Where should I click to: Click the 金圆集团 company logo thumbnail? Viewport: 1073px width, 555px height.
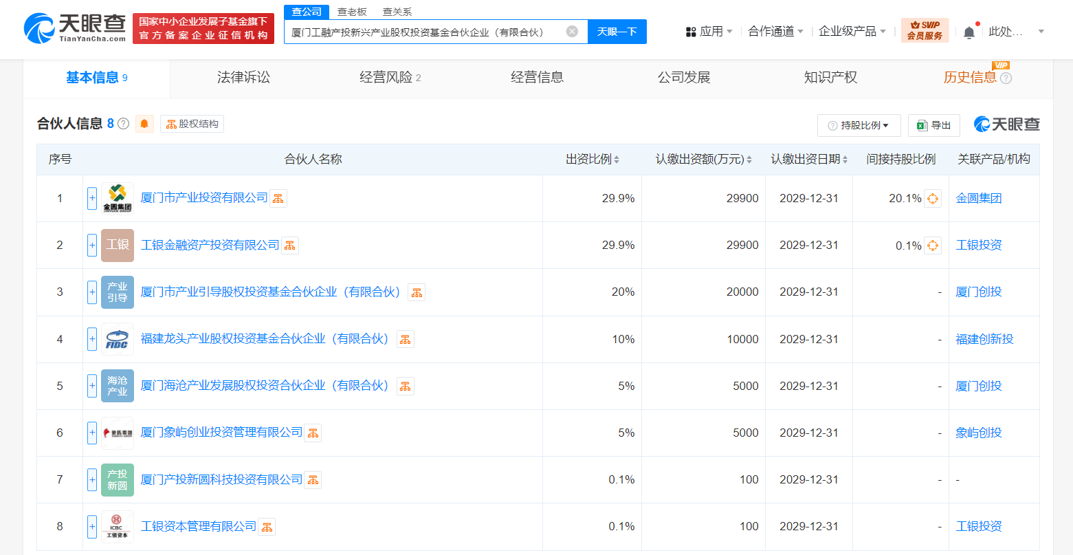pyautogui.click(x=118, y=199)
